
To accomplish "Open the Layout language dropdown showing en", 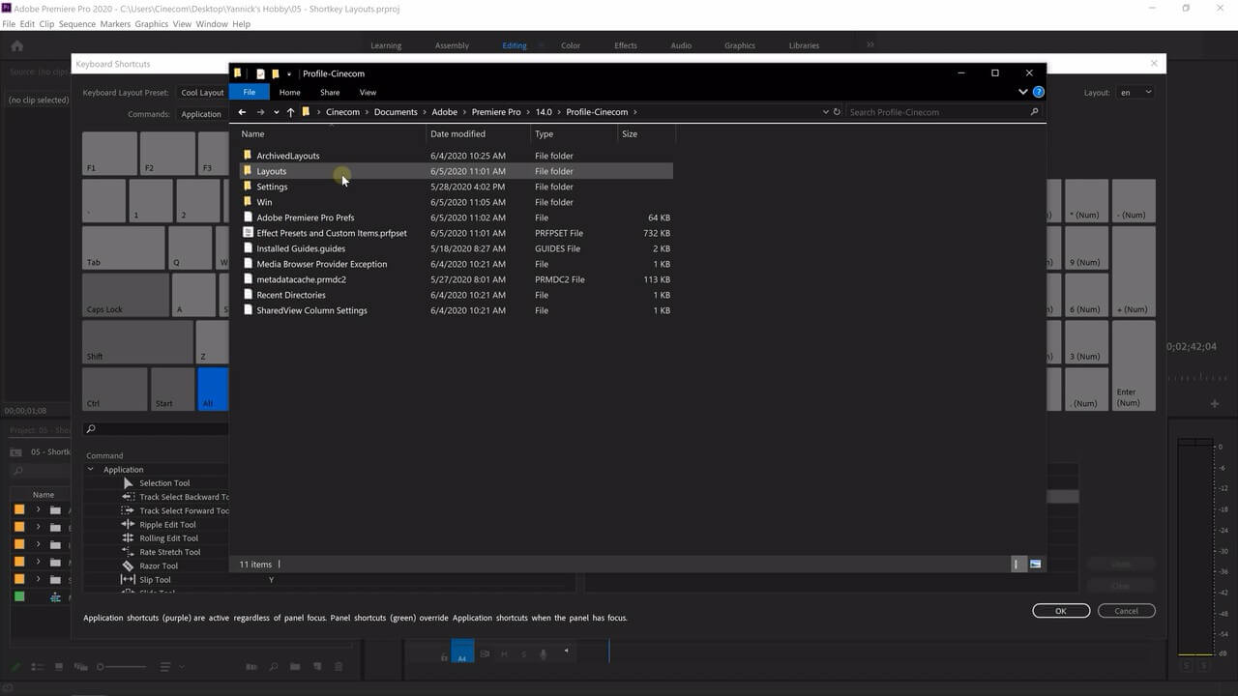I will point(1135,93).
